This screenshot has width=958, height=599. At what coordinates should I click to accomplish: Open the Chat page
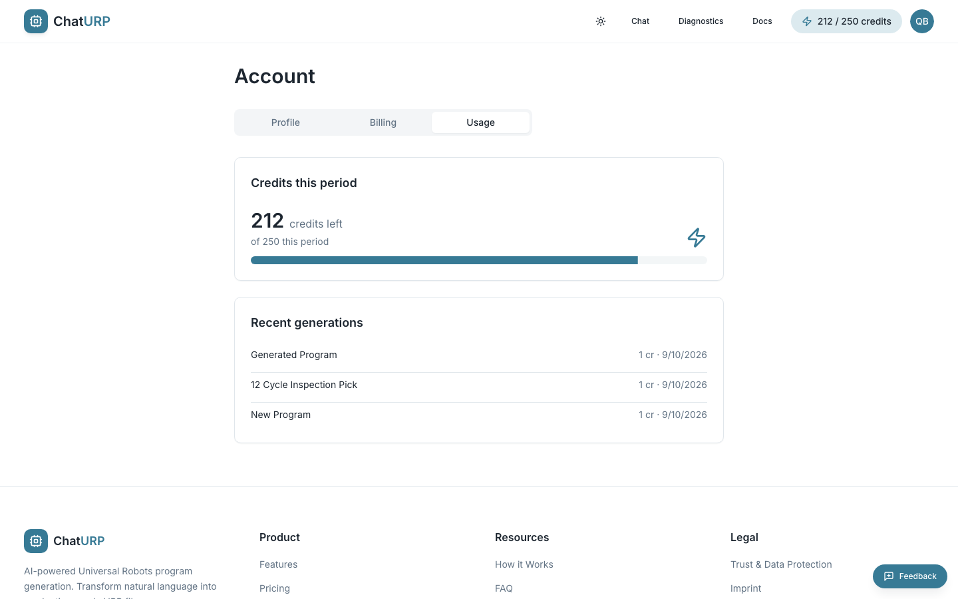coord(640,21)
